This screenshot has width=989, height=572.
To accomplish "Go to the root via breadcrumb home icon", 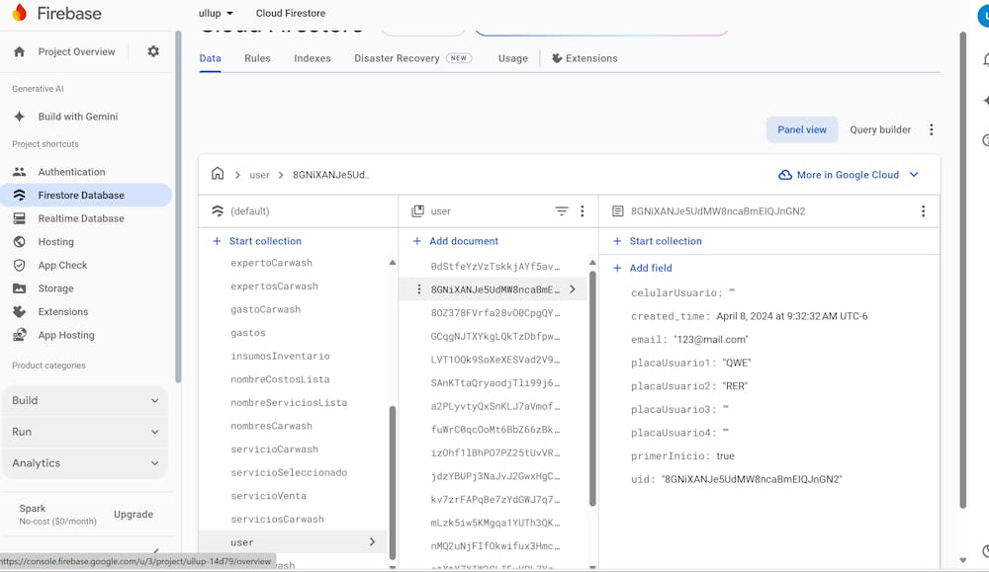I will tap(218, 173).
